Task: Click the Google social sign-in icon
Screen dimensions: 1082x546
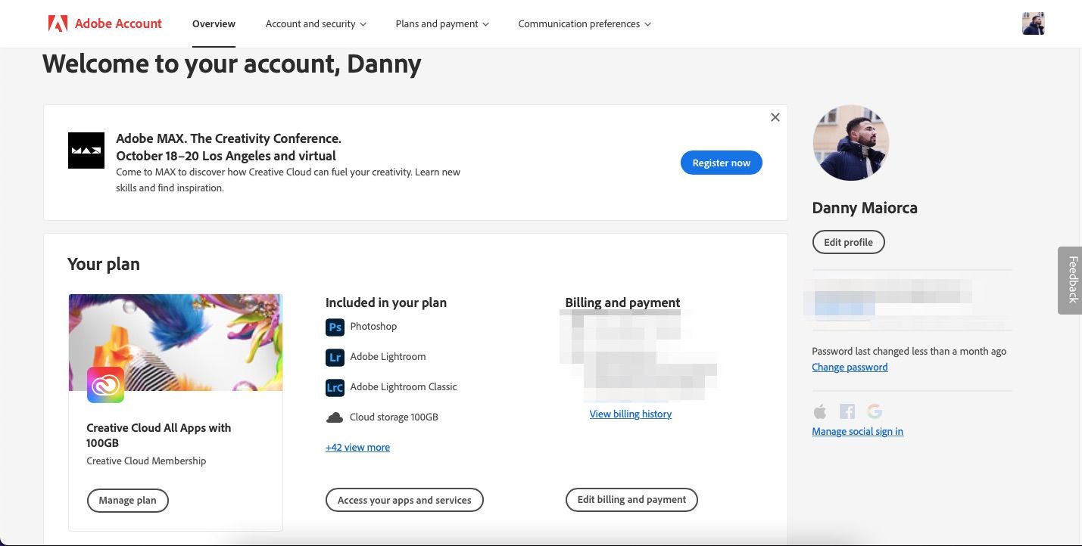Action: (875, 411)
